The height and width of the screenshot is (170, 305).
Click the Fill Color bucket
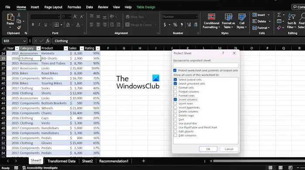coord(68,25)
